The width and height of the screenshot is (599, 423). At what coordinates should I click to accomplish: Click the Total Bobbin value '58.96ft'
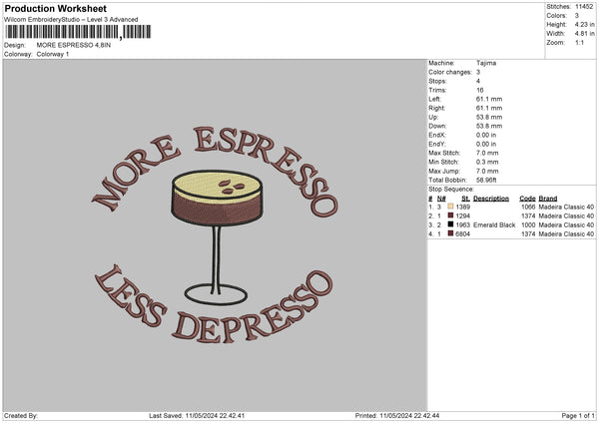click(486, 180)
